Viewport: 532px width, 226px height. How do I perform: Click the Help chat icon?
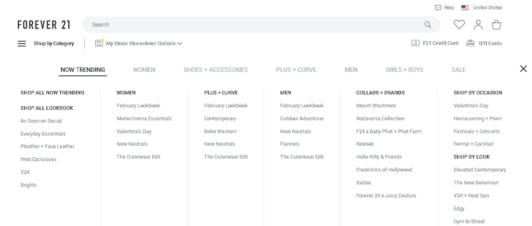(x=438, y=8)
